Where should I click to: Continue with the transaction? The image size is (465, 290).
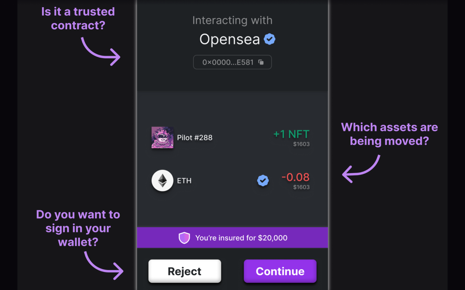click(280, 271)
